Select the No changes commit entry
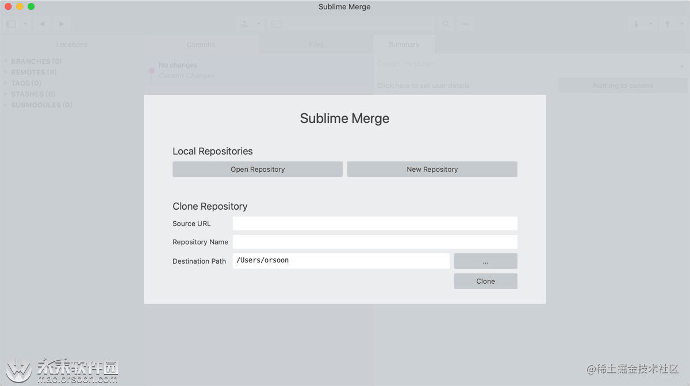The height and width of the screenshot is (386, 690). click(258, 70)
